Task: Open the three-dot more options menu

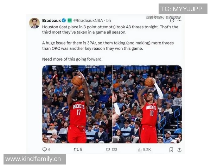Action: (179, 20)
